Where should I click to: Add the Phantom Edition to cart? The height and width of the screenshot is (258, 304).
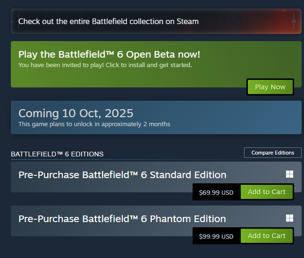click(x=267, y=236)
